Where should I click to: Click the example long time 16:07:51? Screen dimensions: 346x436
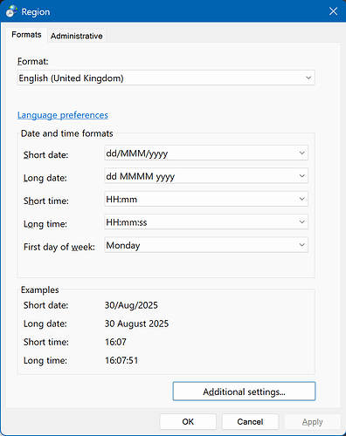coord(121,360)
